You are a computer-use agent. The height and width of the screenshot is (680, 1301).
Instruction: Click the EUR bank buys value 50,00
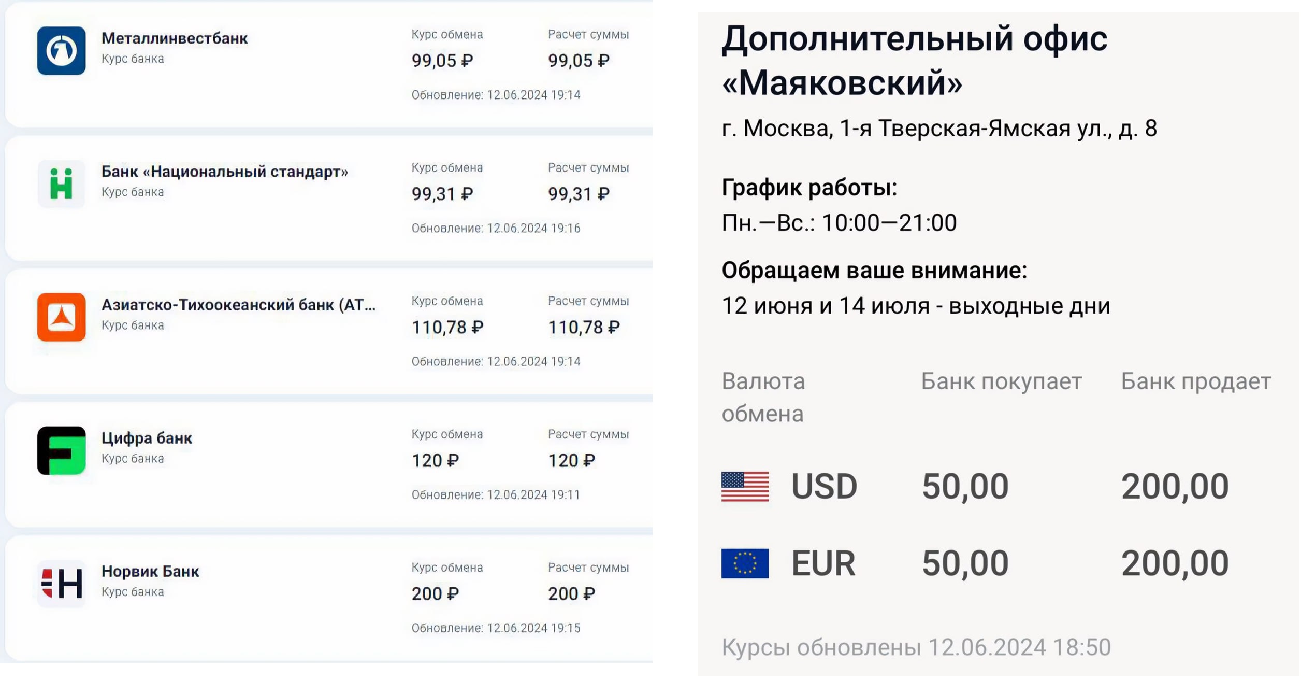[x=965, y=563]
